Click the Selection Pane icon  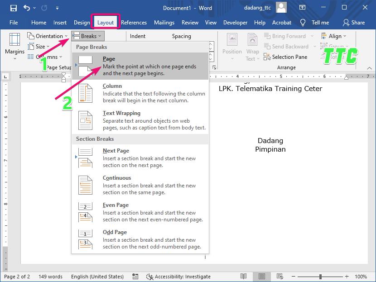pyautogui.click(x=267, y=57)
